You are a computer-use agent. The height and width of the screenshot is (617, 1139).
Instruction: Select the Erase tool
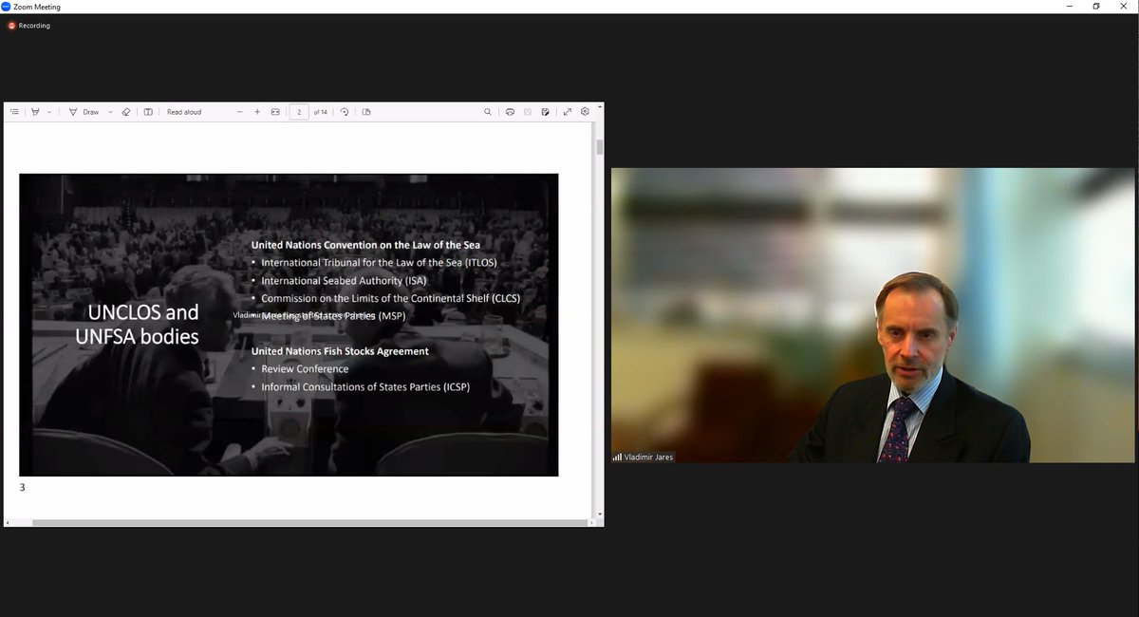pyautogui.click(x=126, y=112)
